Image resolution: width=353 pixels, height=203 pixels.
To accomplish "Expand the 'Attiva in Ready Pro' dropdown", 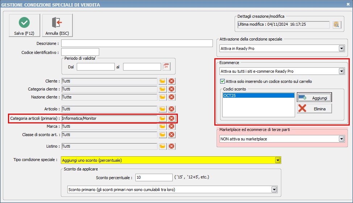I will 341,48.
